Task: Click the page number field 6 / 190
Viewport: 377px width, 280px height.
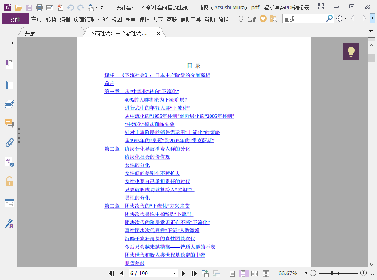Action: (150, 273)
